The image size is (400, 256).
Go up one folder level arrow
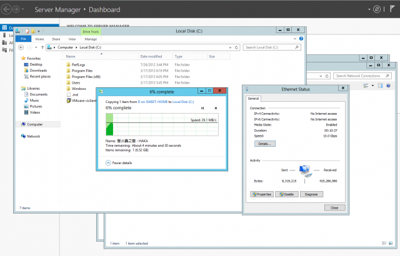click(x=42, y=47)
